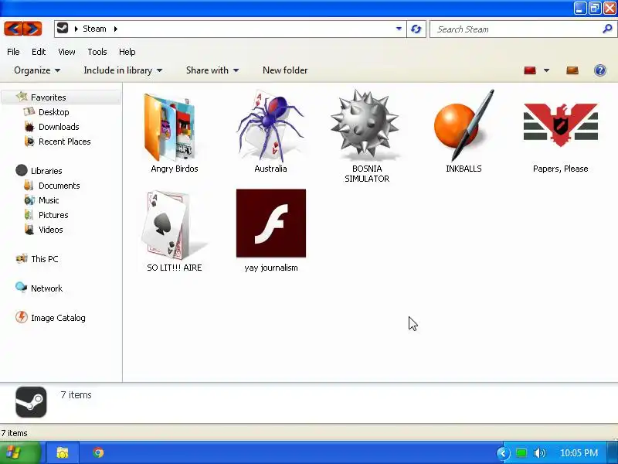618x464 pixels.
Task: Click the red change-view icon
Action: coord(530,70)
